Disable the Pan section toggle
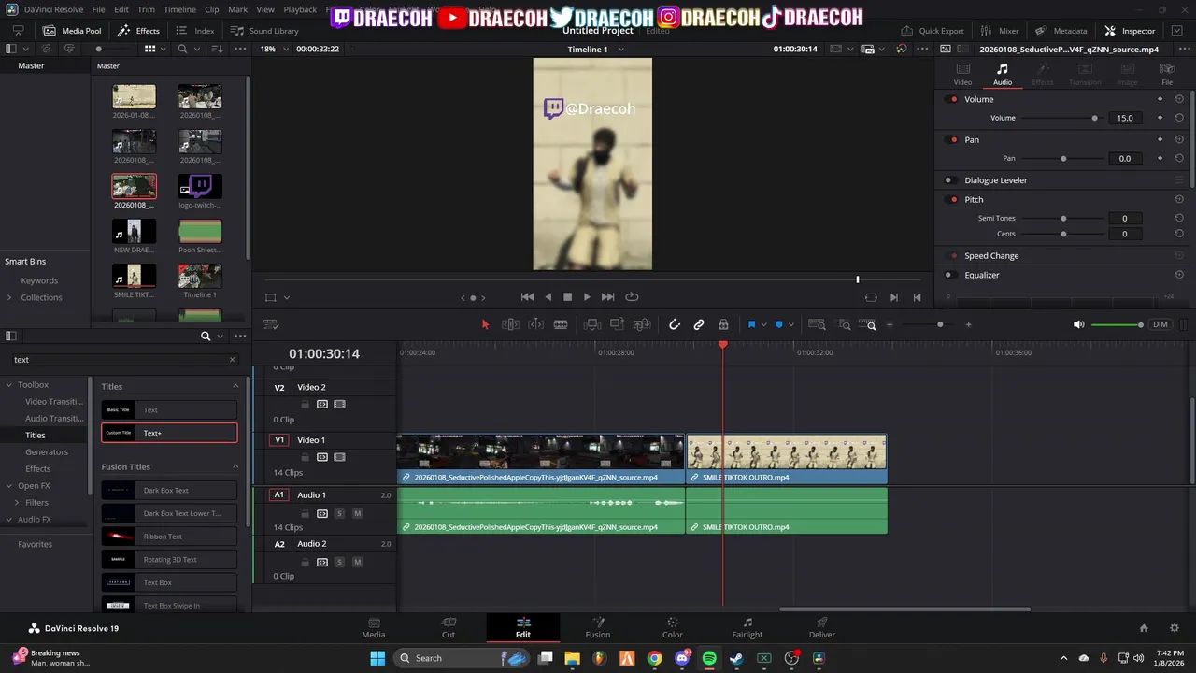Viewport: 1196px width, 673px height. click(953, 139)
